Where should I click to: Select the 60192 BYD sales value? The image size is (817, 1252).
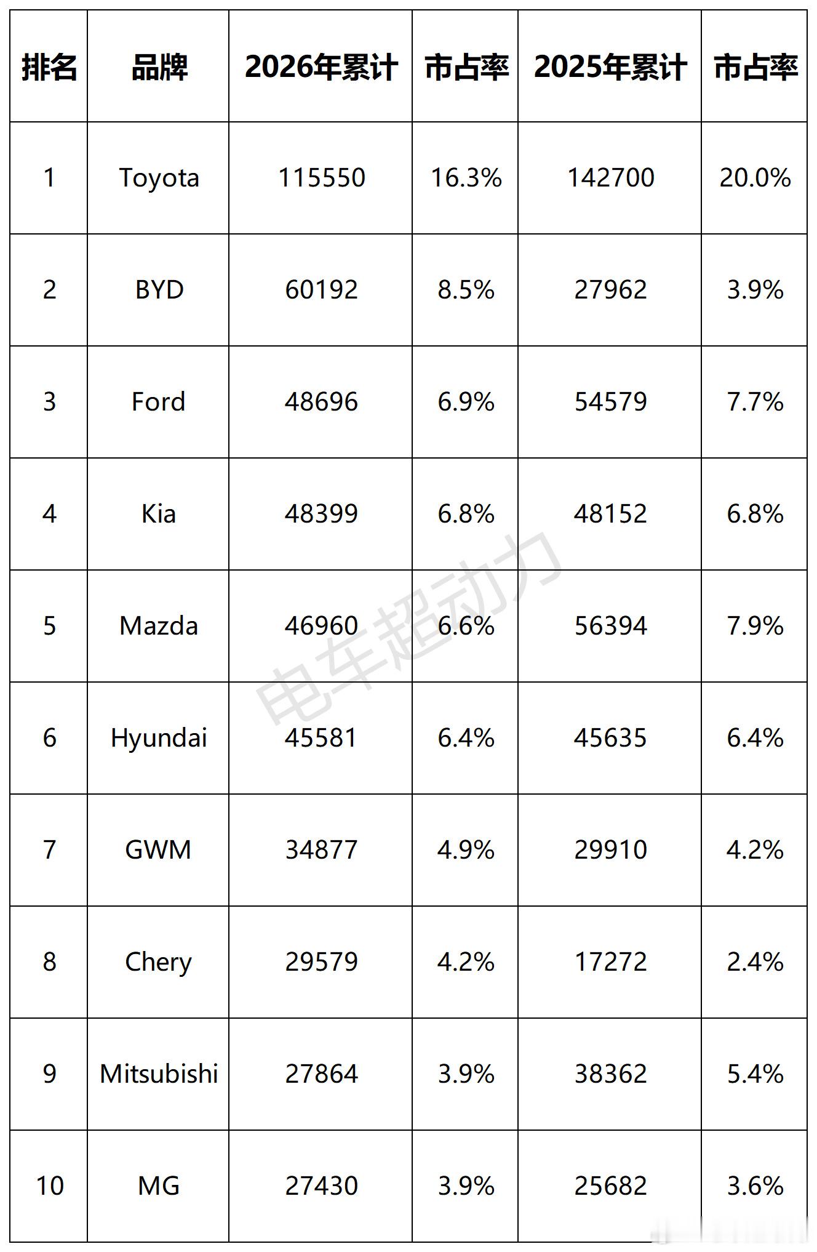pos(321,290)
